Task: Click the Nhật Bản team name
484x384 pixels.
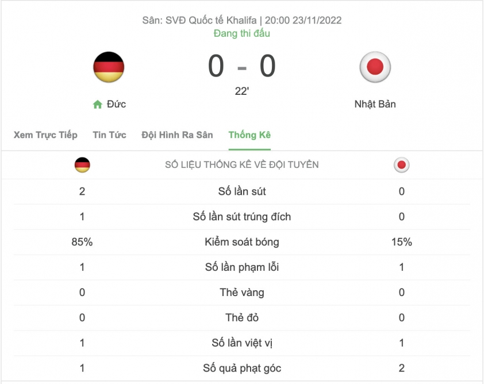Action: [x=375, y=104]
